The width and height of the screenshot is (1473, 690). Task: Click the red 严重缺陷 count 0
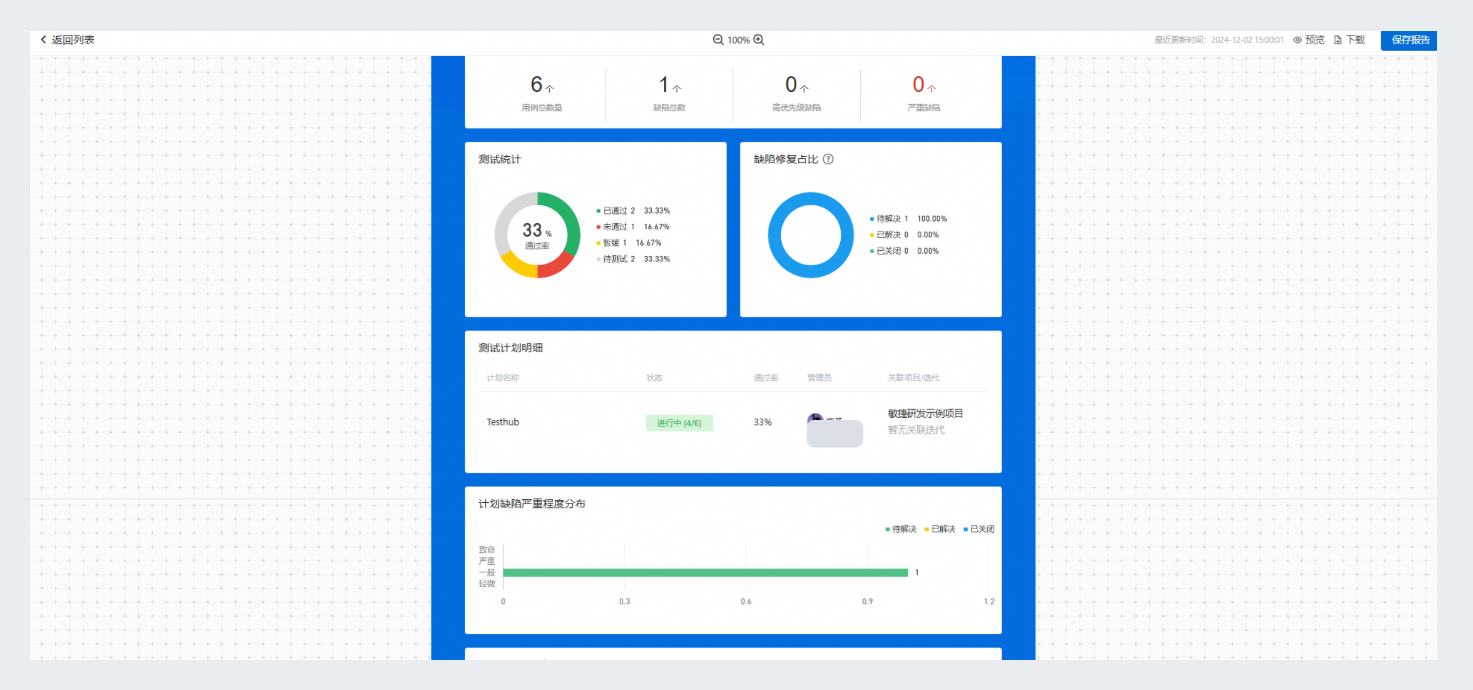point(919,85)
